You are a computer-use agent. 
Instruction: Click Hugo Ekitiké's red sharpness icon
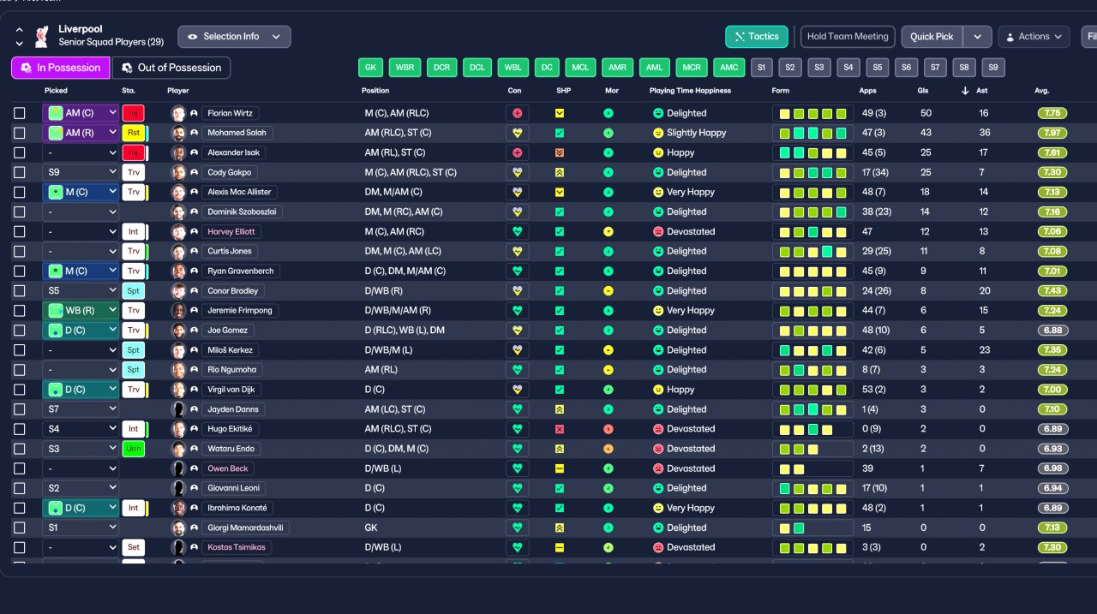click(560, 429)
